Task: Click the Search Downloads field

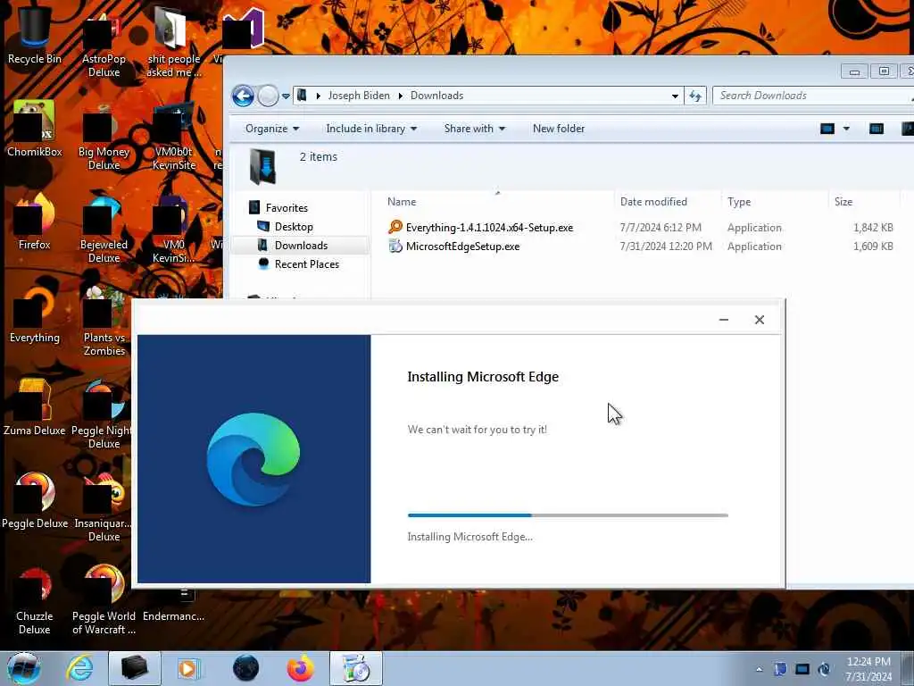Action: [x=812, y=96]
